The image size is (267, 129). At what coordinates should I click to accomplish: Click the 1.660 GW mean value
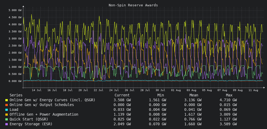tap(193, 124)
